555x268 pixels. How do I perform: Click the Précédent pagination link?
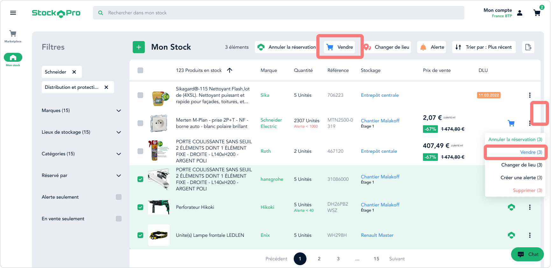(x=276, y=259)
